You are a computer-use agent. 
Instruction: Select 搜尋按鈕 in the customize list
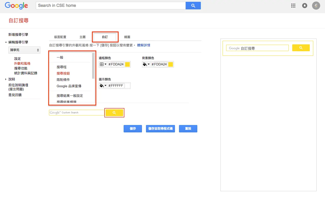pos(63,73)
